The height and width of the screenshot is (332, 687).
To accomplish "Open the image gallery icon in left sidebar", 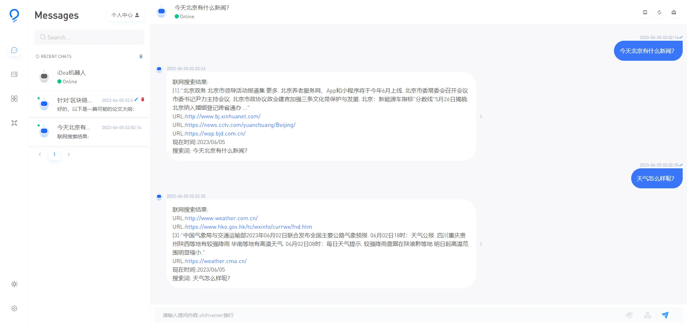I will pos(14,74).
